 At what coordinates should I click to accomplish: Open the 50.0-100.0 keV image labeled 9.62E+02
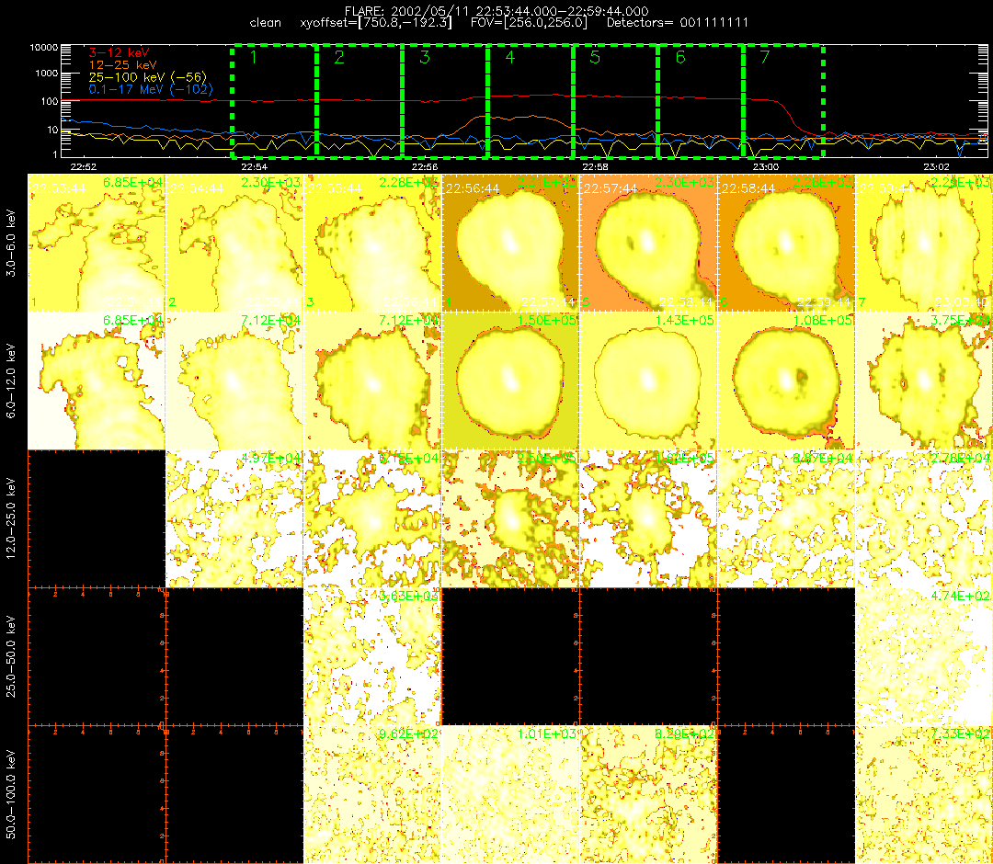pos(372,794)
